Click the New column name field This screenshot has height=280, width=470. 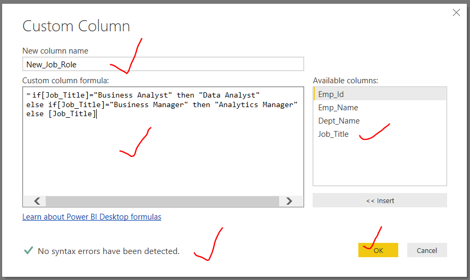click(163, 64)
